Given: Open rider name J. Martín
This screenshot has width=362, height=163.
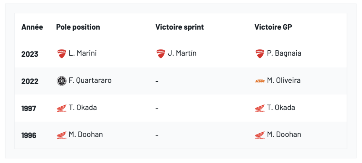Looking at the screenshot, I should (182, 54).
